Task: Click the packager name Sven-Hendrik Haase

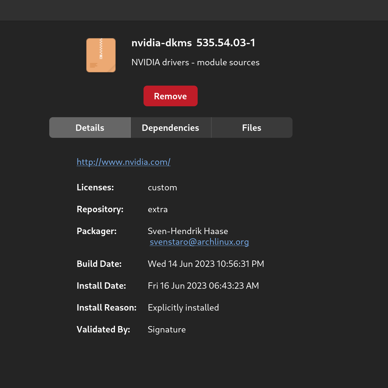Action: coord(188,231)
